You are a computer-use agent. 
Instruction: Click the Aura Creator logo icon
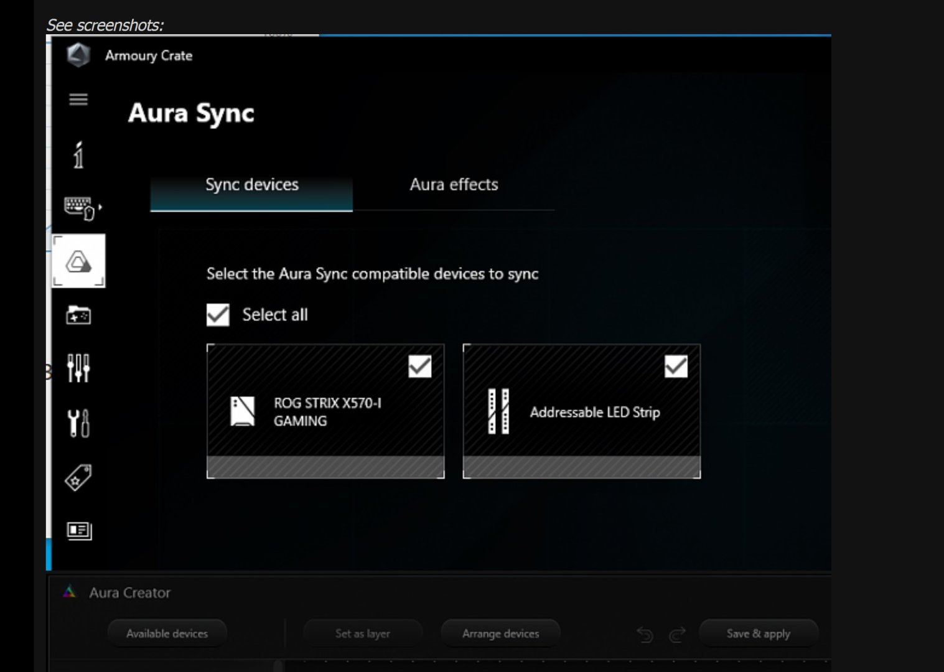pyautogui.click(x=70, y=592)
